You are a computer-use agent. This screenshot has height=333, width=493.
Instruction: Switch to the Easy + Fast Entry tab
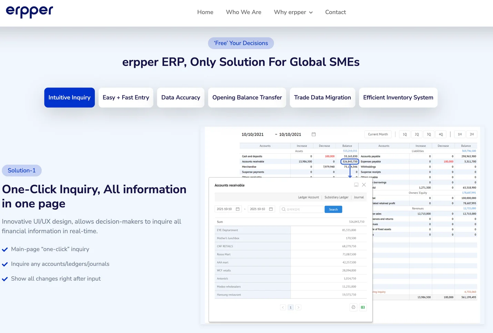click(x=126, y=97)
